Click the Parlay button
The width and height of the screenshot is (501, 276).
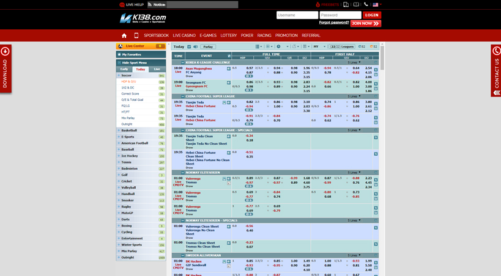point(208,46)
